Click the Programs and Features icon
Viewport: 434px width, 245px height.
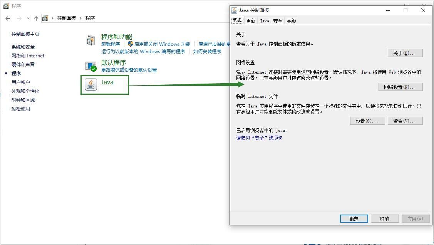tap(91, 40)
